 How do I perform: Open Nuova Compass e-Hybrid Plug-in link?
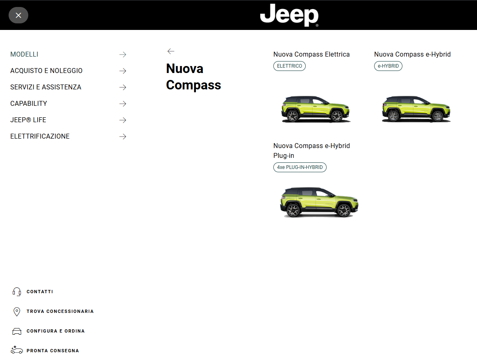point(311,150)
